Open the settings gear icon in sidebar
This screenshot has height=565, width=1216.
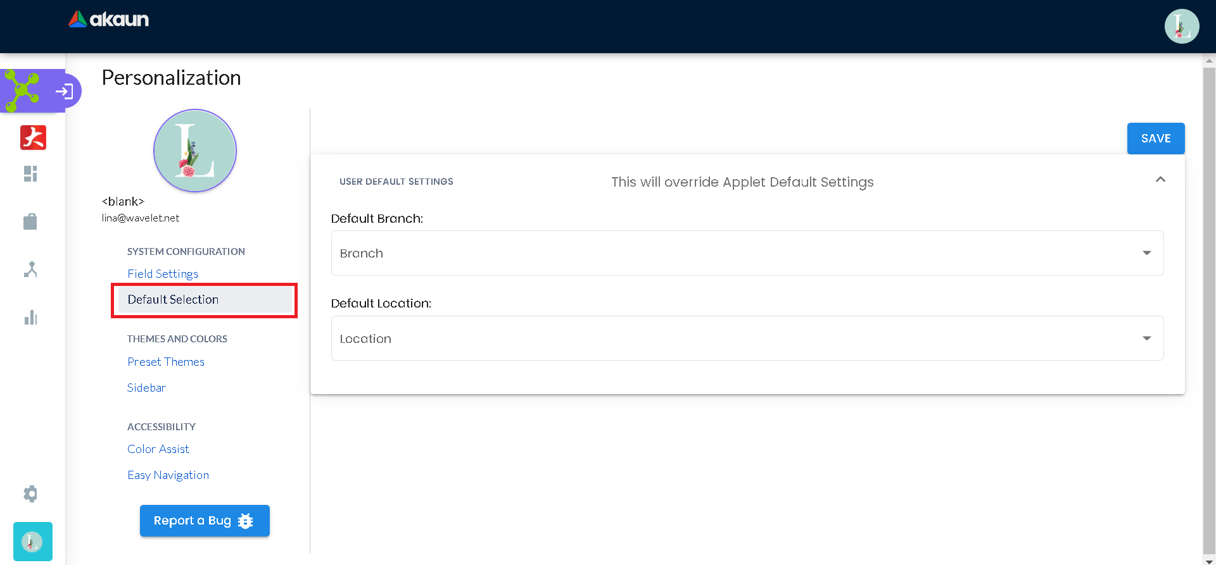(x=30, y=494)
